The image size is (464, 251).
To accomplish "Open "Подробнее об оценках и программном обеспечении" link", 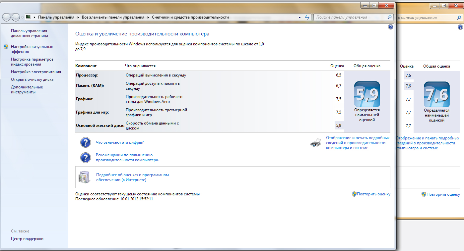I will (133, 177).
